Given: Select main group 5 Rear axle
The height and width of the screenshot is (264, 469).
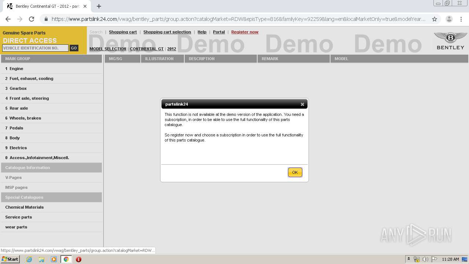Looking at the screenshot, I should pyautogui.click(x=51, y=108).
